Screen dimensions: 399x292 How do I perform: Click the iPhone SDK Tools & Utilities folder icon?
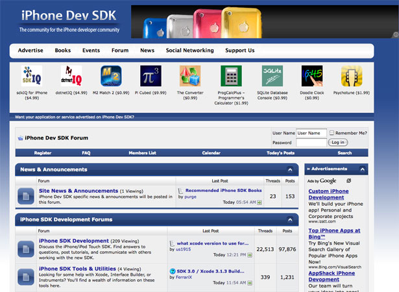[26, 276]
